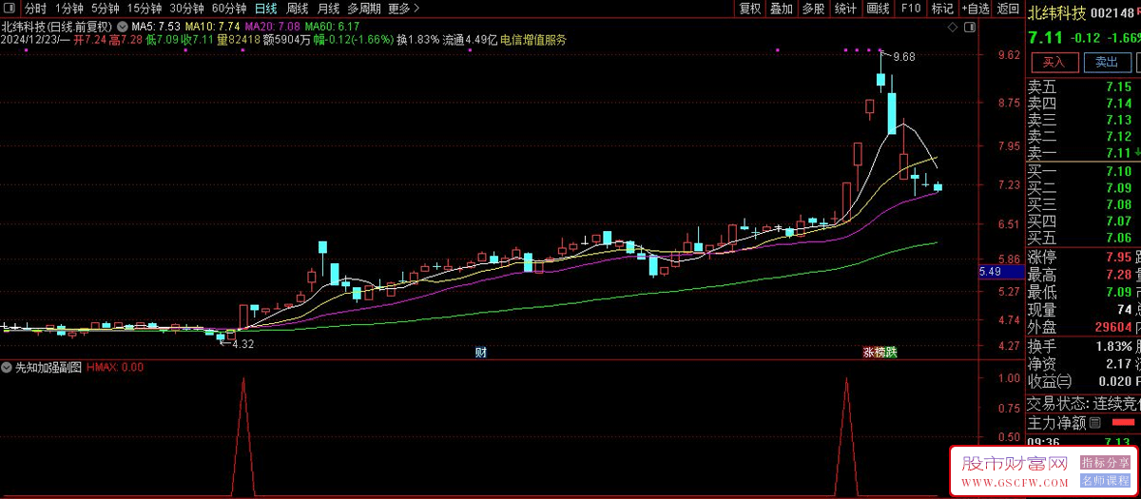The height and width of the screenshot is (499, 1141).
Task: Open the 多股 multi-stock view
Action: [x=813, y=9]
